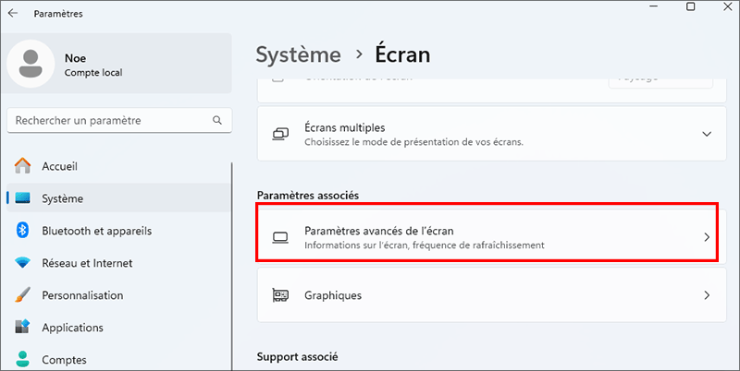Viewport: 740px width, 371px height.
Task: Expand the Écrans multiples section
Action: pyautogui.click(x=707, y=134)
